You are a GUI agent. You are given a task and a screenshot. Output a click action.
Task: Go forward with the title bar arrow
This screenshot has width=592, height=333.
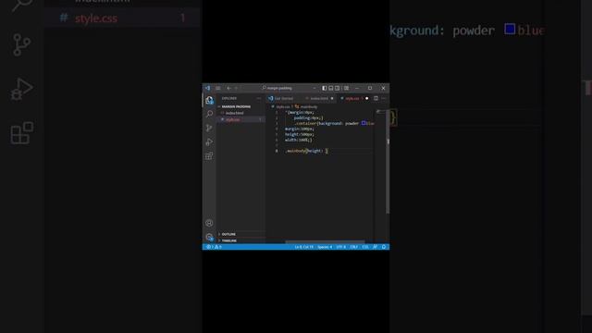[237, 88]
